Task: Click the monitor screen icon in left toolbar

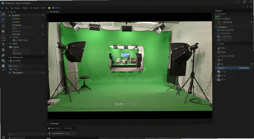Action: coord(3,37)
